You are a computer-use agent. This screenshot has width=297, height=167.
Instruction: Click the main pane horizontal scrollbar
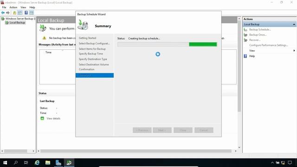pos(136,151)
